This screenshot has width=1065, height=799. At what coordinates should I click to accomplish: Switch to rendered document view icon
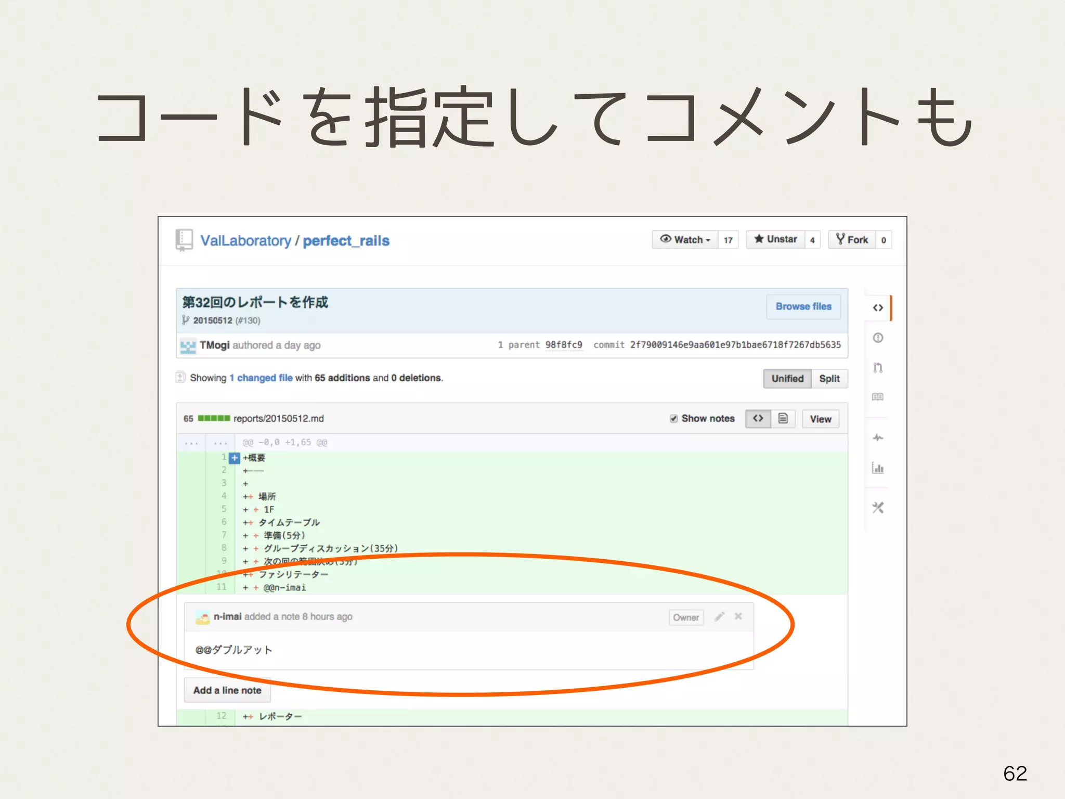click(x=783, y=419)
